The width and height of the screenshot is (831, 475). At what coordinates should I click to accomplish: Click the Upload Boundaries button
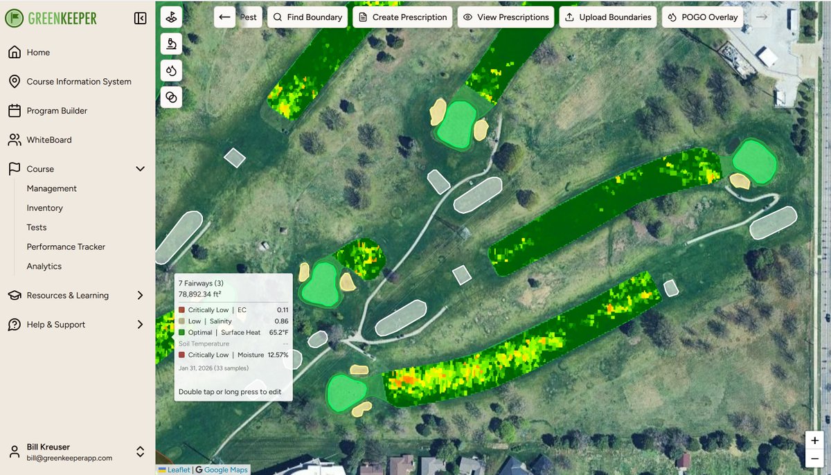click(x=607, y=17)
